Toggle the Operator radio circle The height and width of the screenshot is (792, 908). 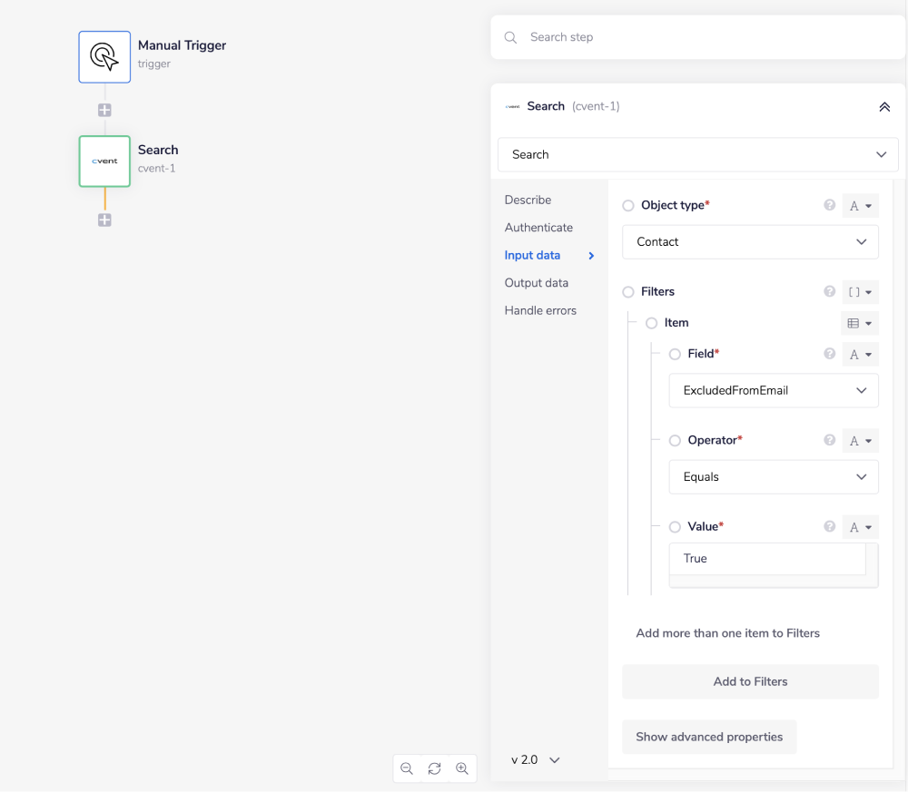coord(675,441)
